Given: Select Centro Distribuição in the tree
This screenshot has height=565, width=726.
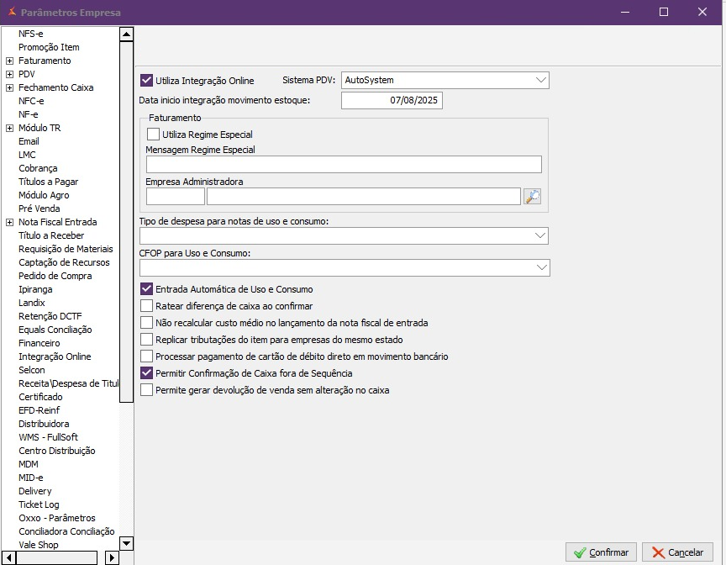Looking at the screenshot, I should [x=56, y=450].
